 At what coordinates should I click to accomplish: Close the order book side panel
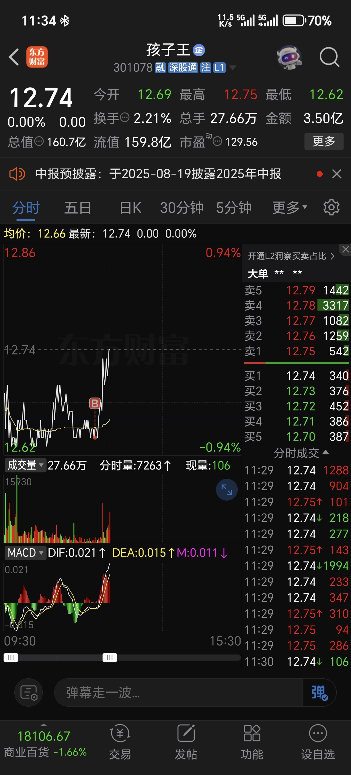coord(345,249)
